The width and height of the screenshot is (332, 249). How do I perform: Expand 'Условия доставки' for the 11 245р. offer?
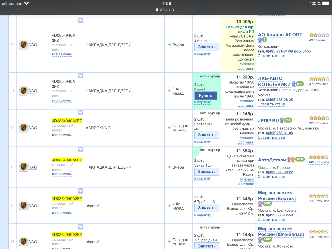[x=246, y=140]
